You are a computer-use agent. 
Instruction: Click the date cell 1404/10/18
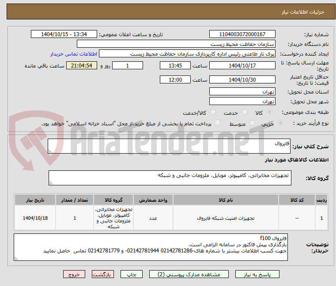tap(35, 218)
